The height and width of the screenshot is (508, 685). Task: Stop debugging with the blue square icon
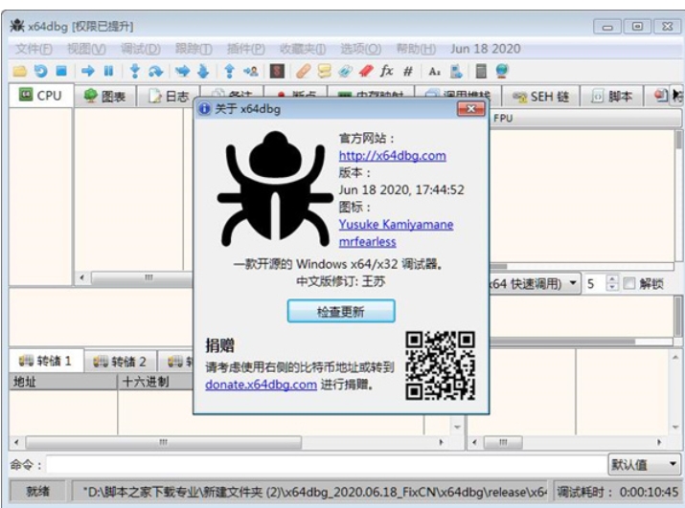pos(61,71)
